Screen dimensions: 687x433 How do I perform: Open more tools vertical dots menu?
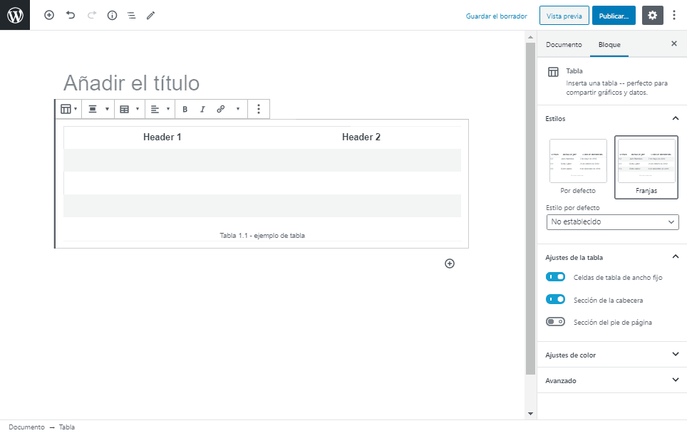coord(674,16)
